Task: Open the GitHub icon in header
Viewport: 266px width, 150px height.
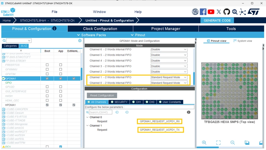Action: [x=227, y=12]
